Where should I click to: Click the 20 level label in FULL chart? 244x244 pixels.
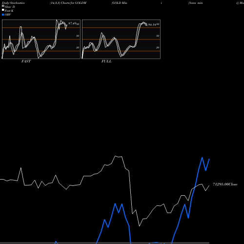click(x=158, y=48)
